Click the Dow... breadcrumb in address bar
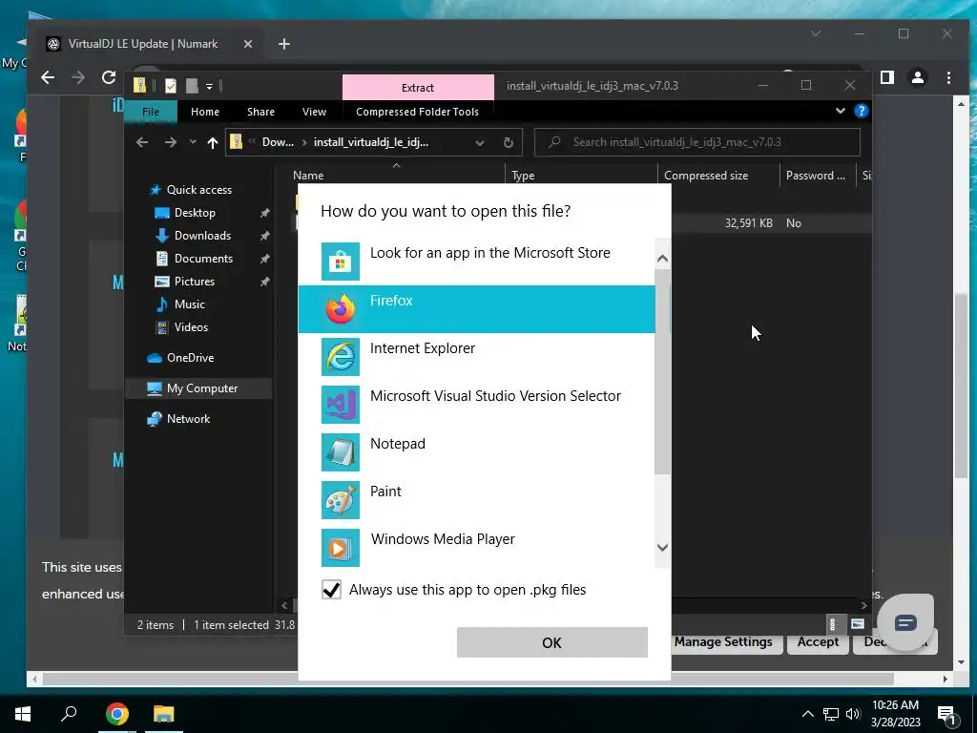The image size is (977, 733). [278, 142]
